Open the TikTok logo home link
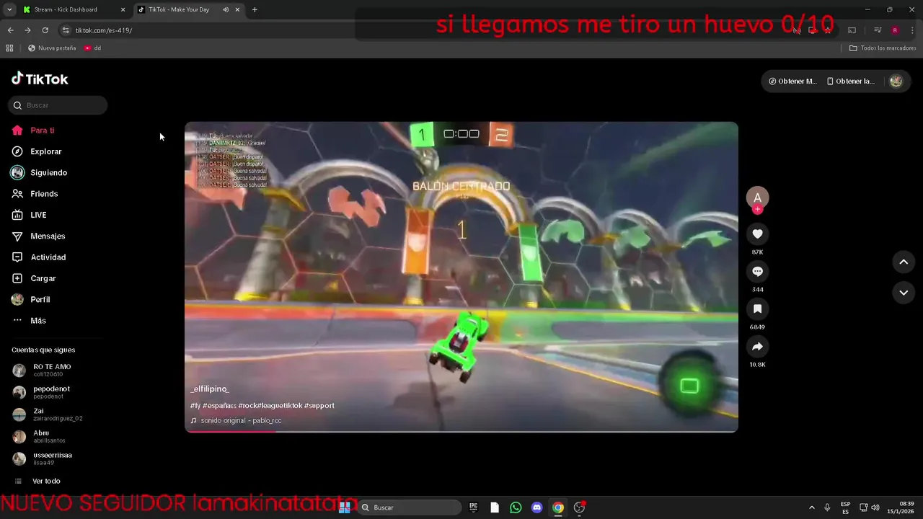Viewport: 923px width, 519px height. (x=40, y=79)
